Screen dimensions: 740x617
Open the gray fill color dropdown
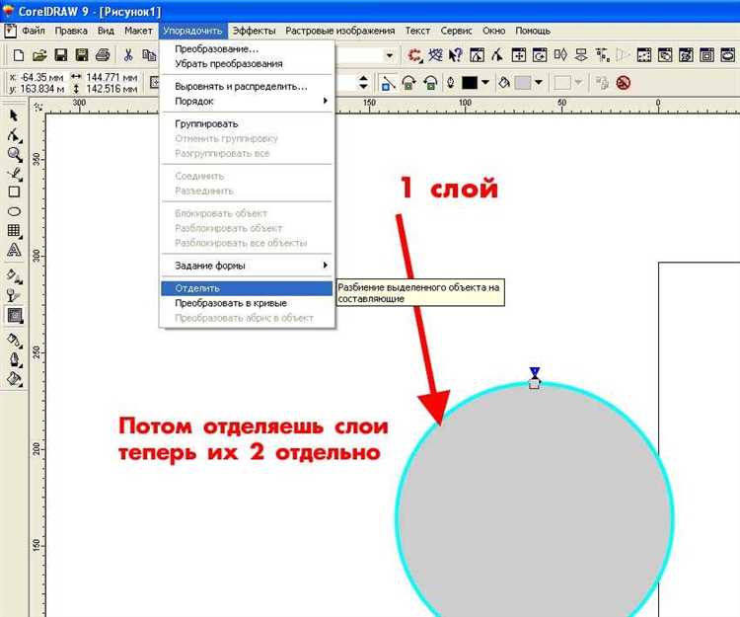point(539,83)
